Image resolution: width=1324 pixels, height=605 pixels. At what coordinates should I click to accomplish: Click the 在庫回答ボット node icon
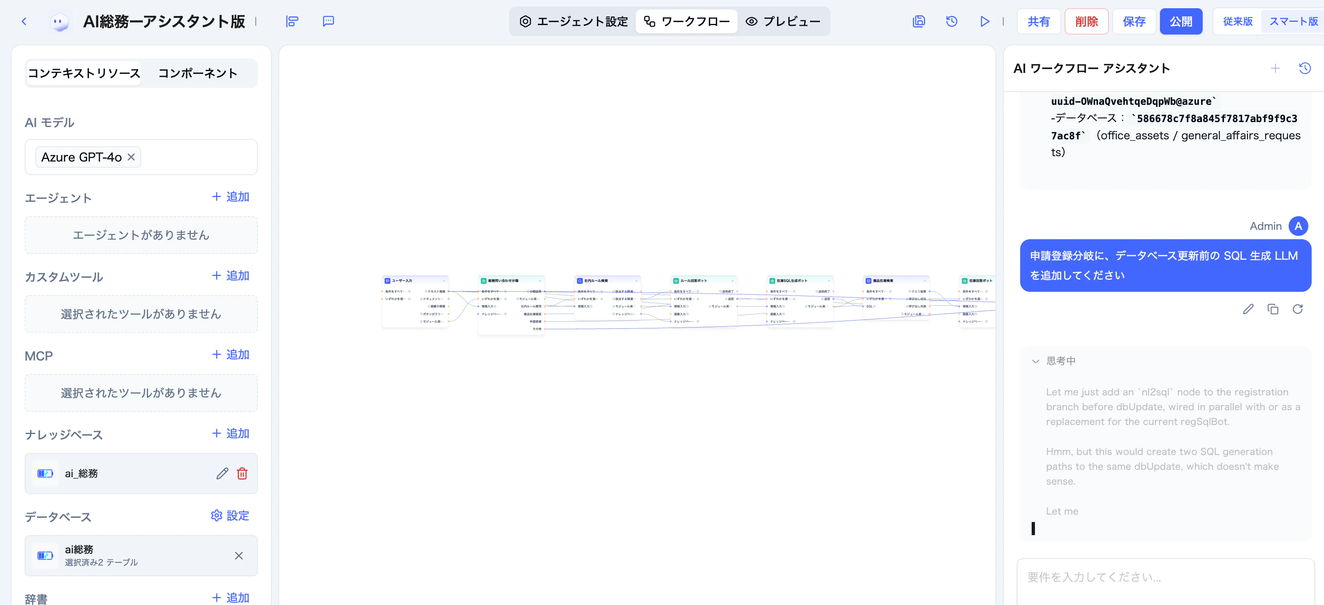coord(964,281)
